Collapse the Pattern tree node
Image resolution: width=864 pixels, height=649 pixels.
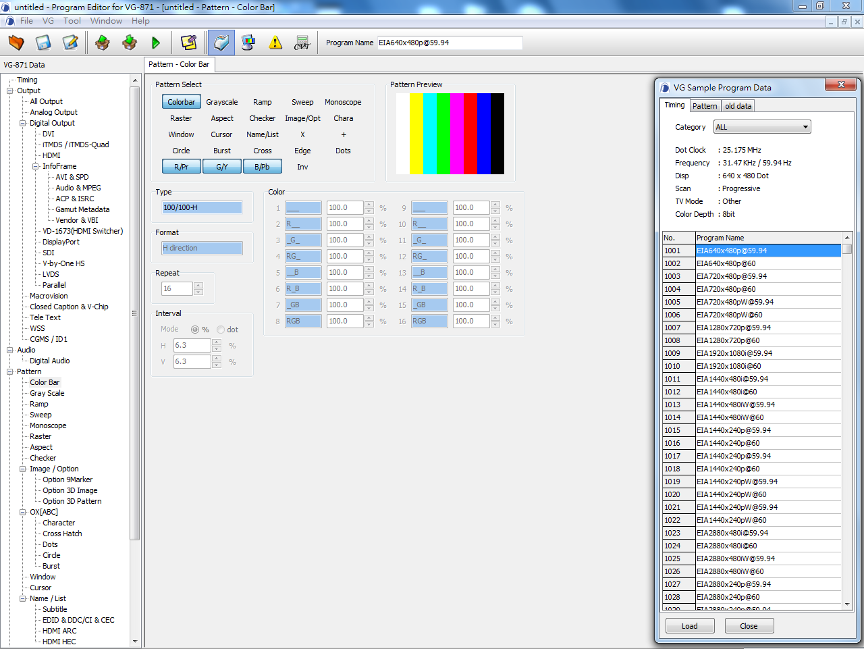(10, 371)
